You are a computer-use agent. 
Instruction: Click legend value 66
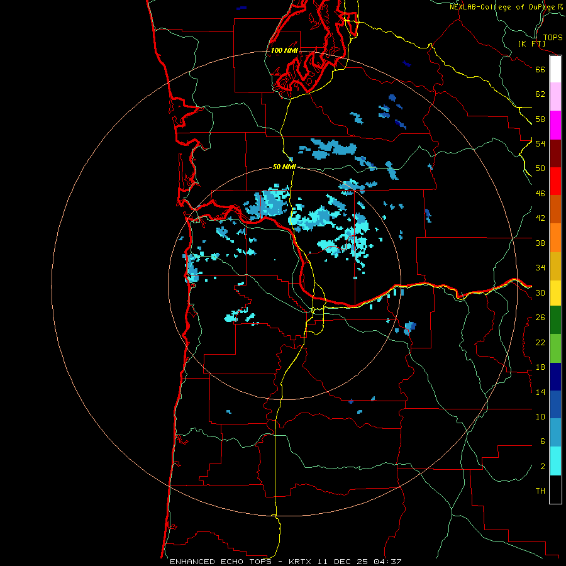click(x=540, y=69)
